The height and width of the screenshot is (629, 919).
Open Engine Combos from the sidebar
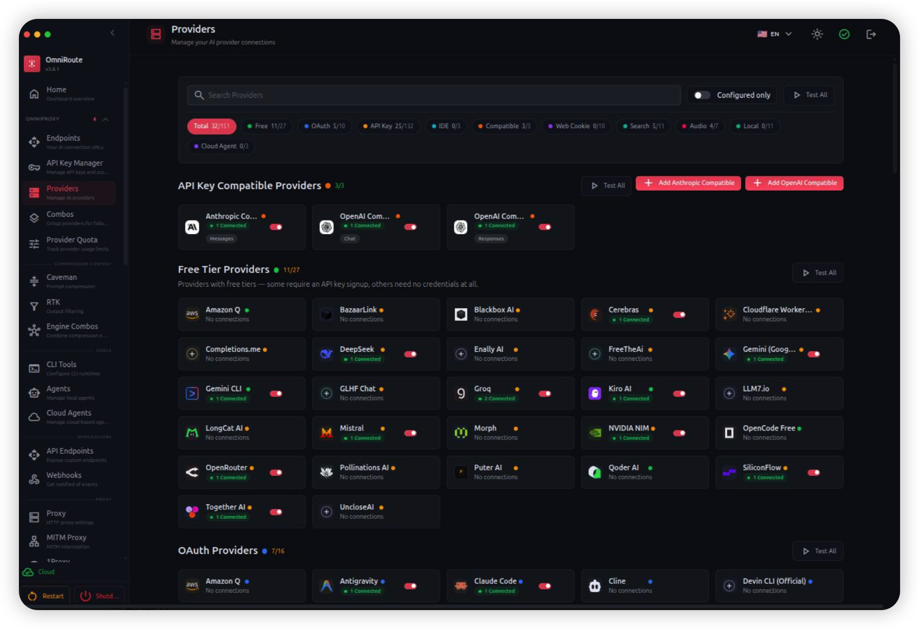click(69, 330)
